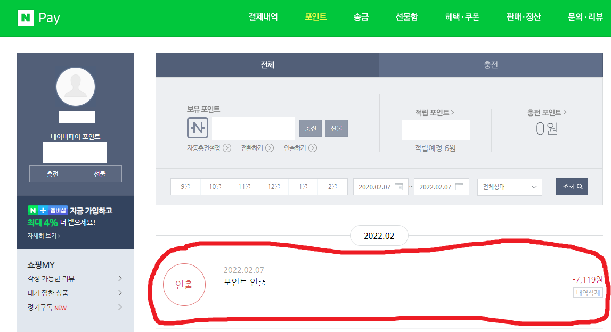611x332 pixels.
Task: Click the 전환하기 arrow icon
Action: [x=270, y=148]
